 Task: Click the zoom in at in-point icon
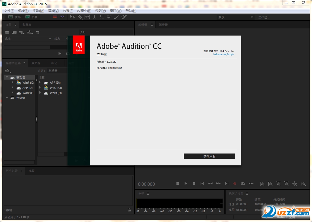point(303,184)
